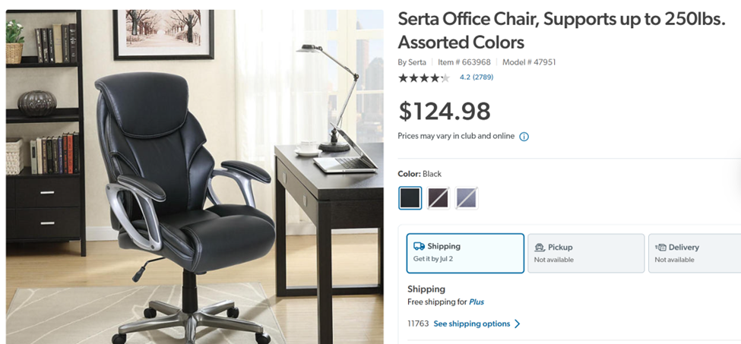Select the Shipping fulfillment option
This screenshot has height=344, width=741.
[465, 253]
